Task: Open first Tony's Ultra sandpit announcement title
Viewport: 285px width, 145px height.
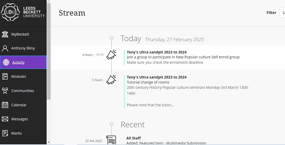Action: (x=156, y=52)
